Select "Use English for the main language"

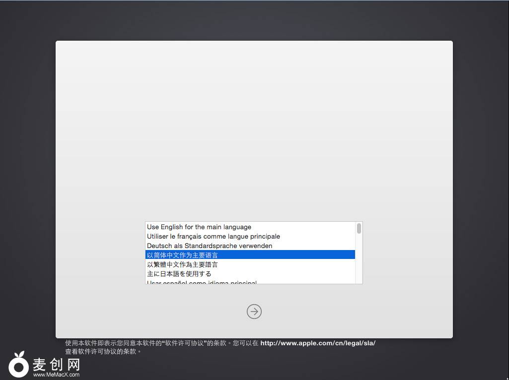coord(199,227)
